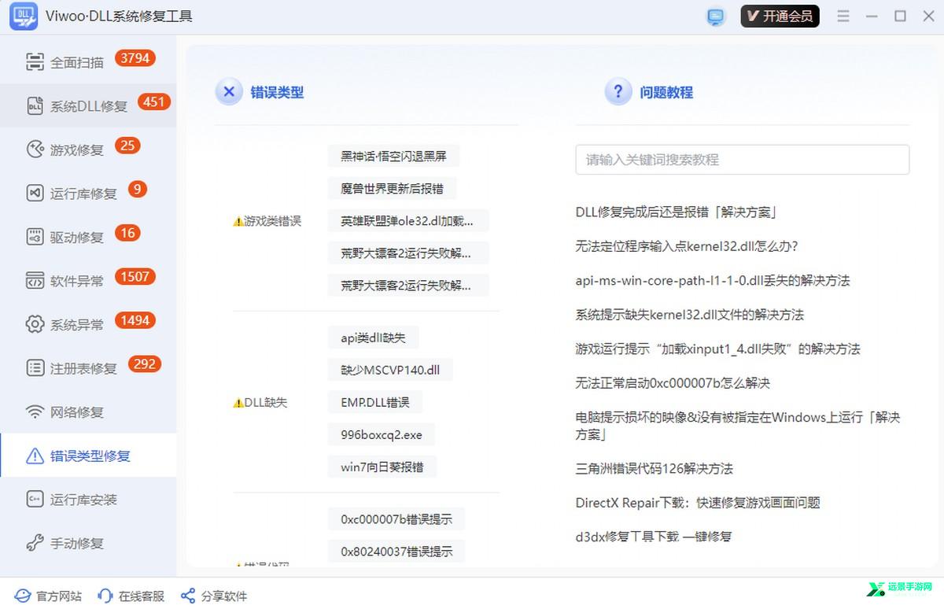Select 黑神话·悟空闪退黑屏 error tag
Image resolution: width=944 pixels, height=609 pixels.
[x=393, y=156]
